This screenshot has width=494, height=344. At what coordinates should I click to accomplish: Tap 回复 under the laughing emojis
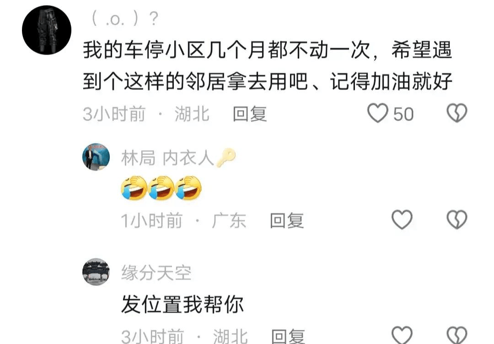coord(287,220)
